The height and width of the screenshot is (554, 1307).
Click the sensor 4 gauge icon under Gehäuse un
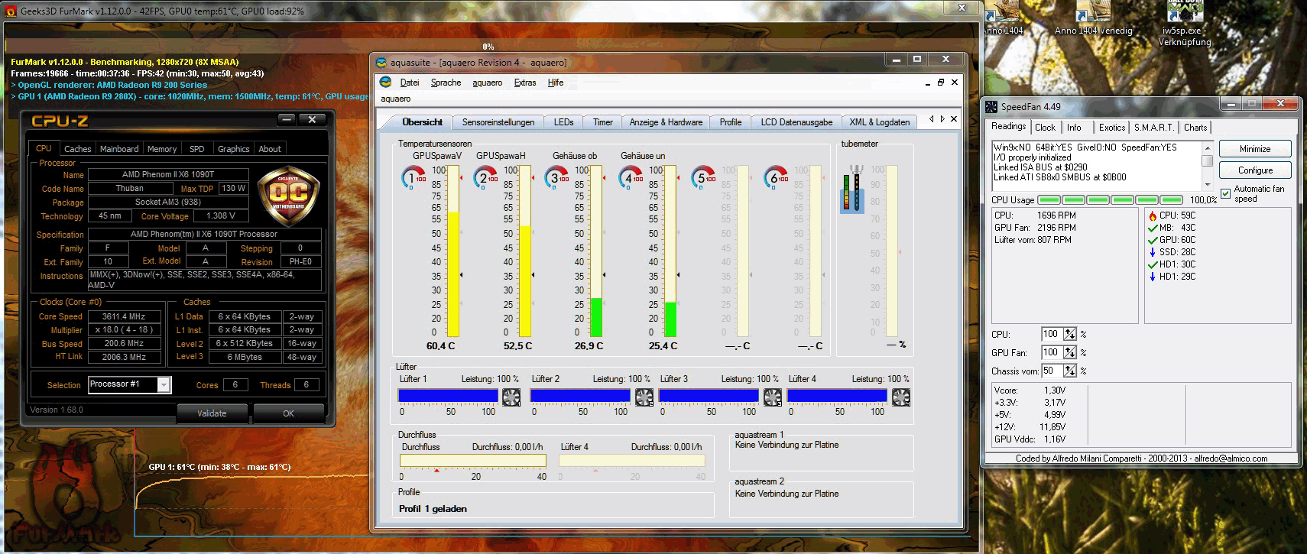[631, 178]
